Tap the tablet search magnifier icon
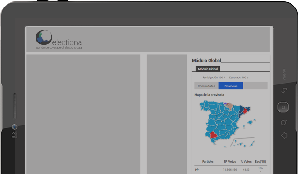This screenshot has height=174, width=298. point(283,123)
